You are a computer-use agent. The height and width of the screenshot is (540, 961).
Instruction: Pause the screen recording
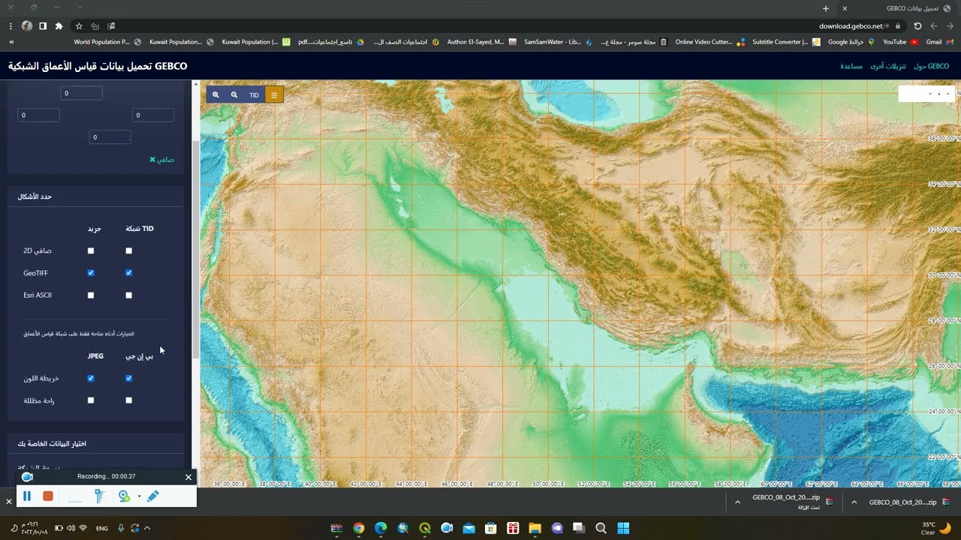tap(27, 496)
